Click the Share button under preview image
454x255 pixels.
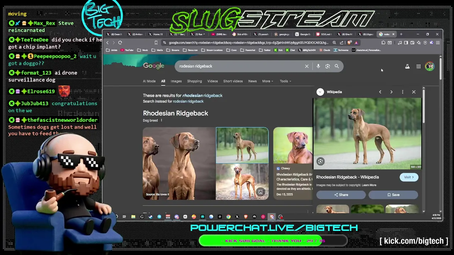coord(341,195)
